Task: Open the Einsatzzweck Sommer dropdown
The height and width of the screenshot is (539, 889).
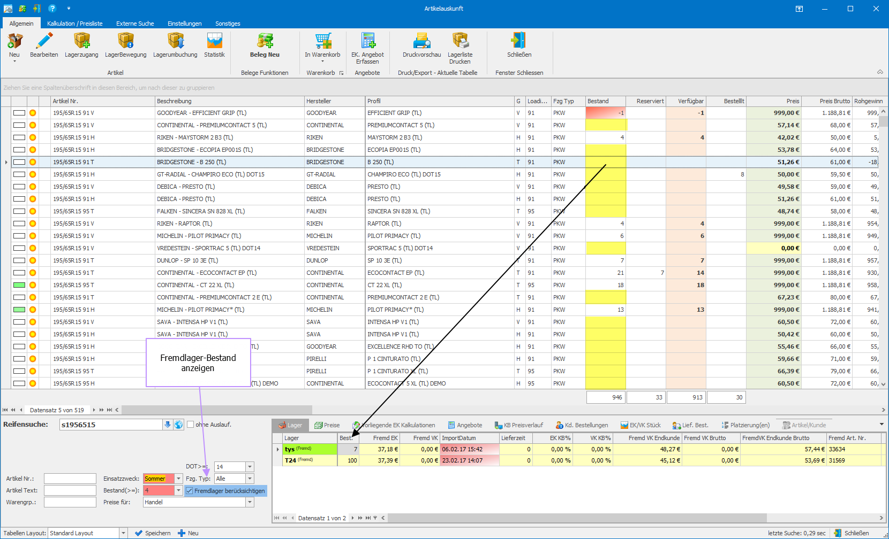Action: coord(179,479)
